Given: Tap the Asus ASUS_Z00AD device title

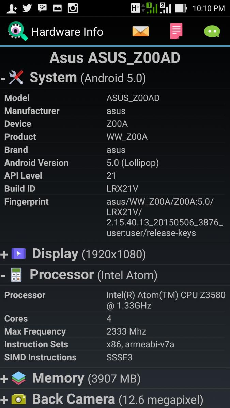Looking at the screenshot, I should point(115,58).
